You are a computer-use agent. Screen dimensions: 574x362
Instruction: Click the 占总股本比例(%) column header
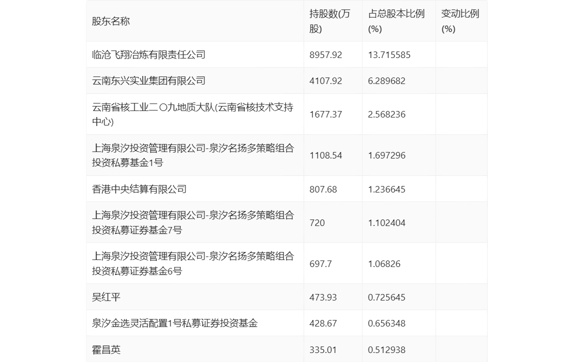pos(396,21)
